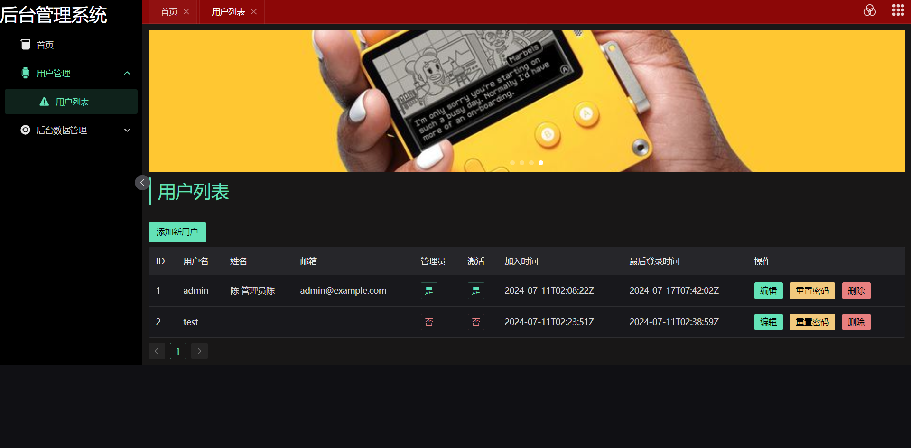Open the 后台数据管理 menu item
The image size is (911, 448).
[x=71, y=130]
